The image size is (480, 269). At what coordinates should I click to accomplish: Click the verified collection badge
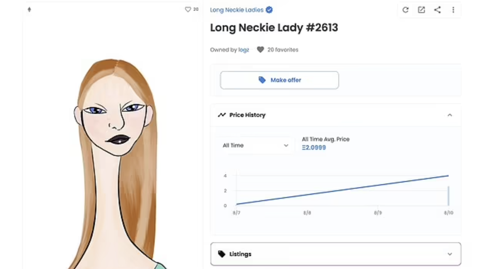269,10
